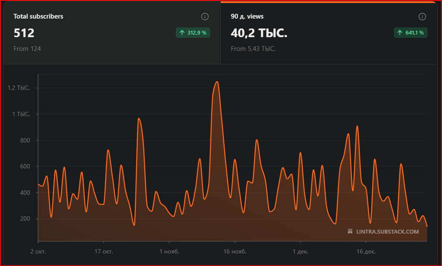Click the From 5,43 ТЫС. comparison text
Screen dimensions: 442x266
[254, 49]
